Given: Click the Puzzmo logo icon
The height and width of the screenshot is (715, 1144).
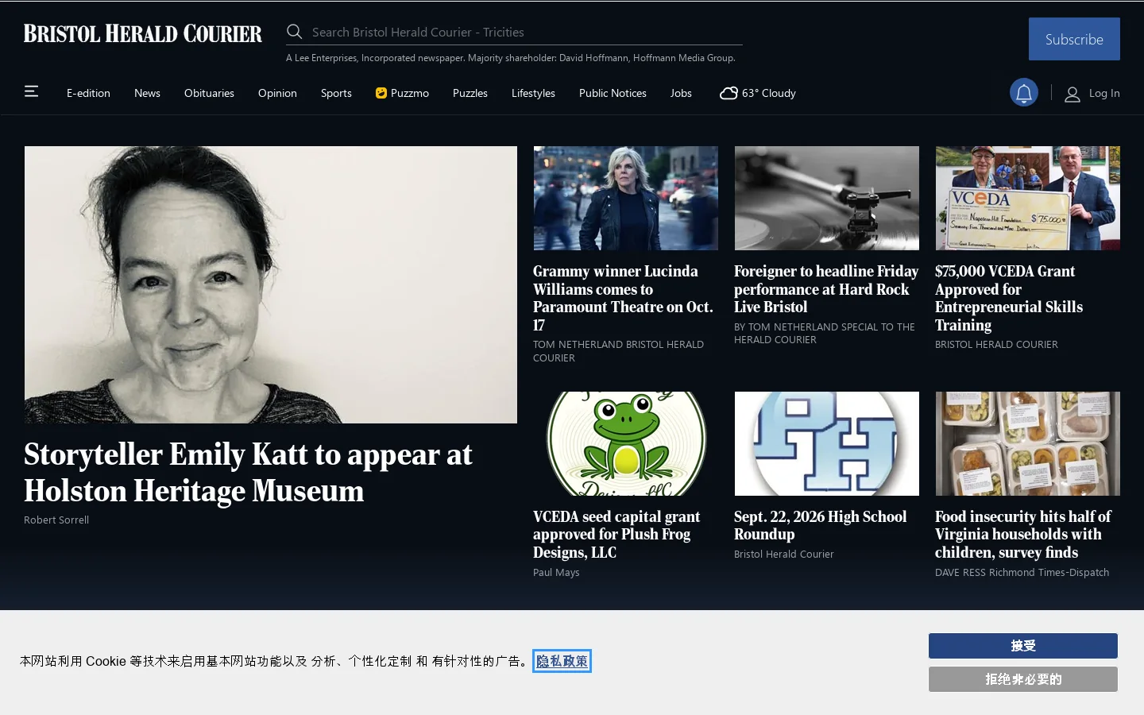Looking at the screenshot, I should point(381,93).
